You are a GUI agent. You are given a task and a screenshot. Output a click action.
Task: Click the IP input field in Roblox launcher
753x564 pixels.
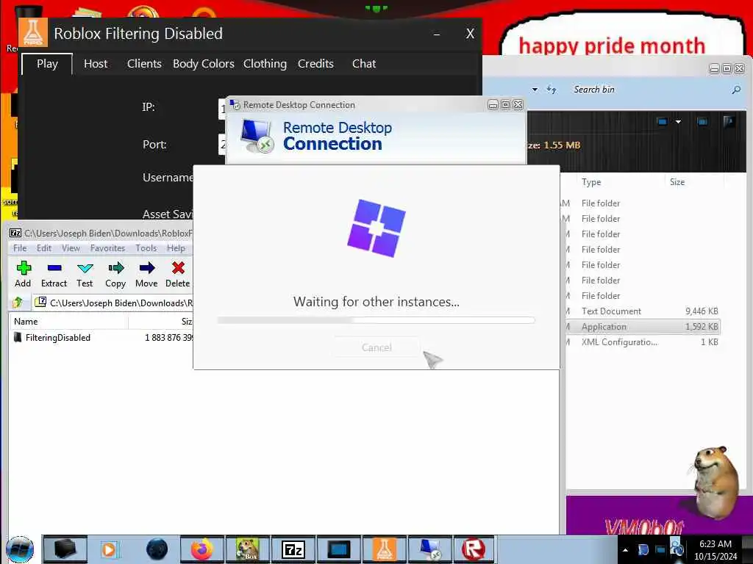(222, 109)
